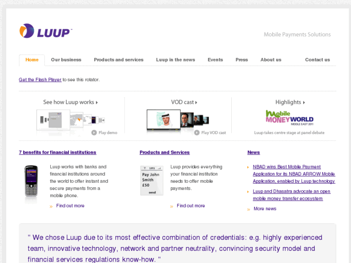Click Find out more under benefits
This screenshot has width=351, height=263.
(70, 206)
